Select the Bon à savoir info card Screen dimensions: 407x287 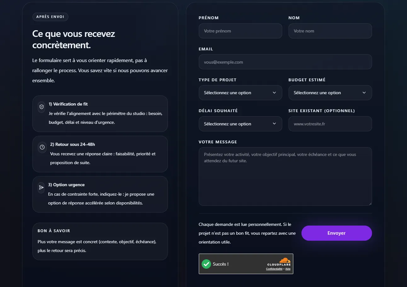[100, 241]
